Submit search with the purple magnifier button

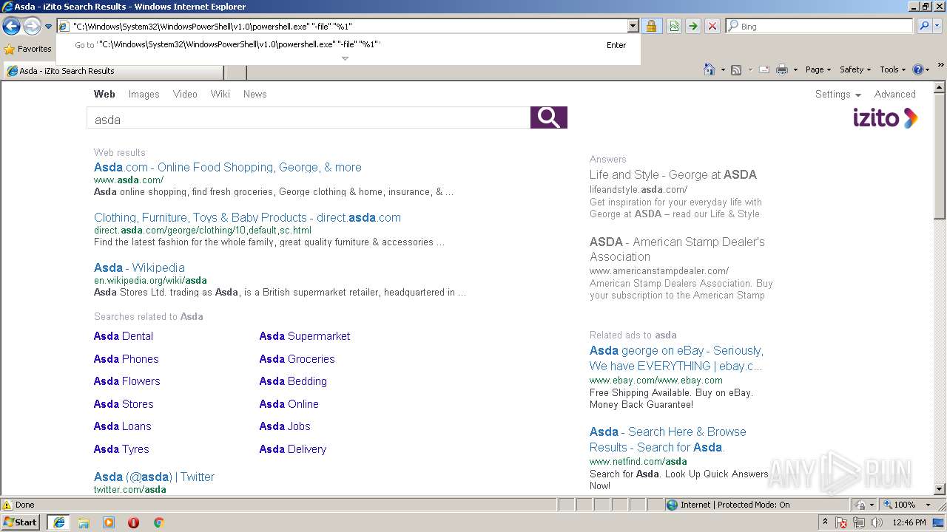(549, 117)
